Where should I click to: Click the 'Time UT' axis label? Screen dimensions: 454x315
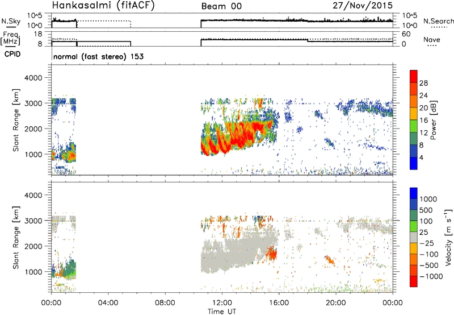(x=222, y=312)
